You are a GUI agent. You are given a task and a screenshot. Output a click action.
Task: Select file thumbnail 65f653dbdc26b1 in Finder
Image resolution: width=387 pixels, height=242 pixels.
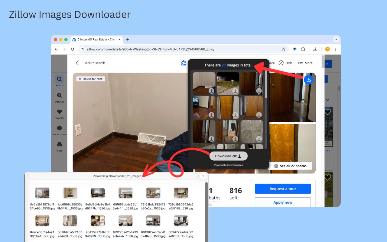[125, 193]
